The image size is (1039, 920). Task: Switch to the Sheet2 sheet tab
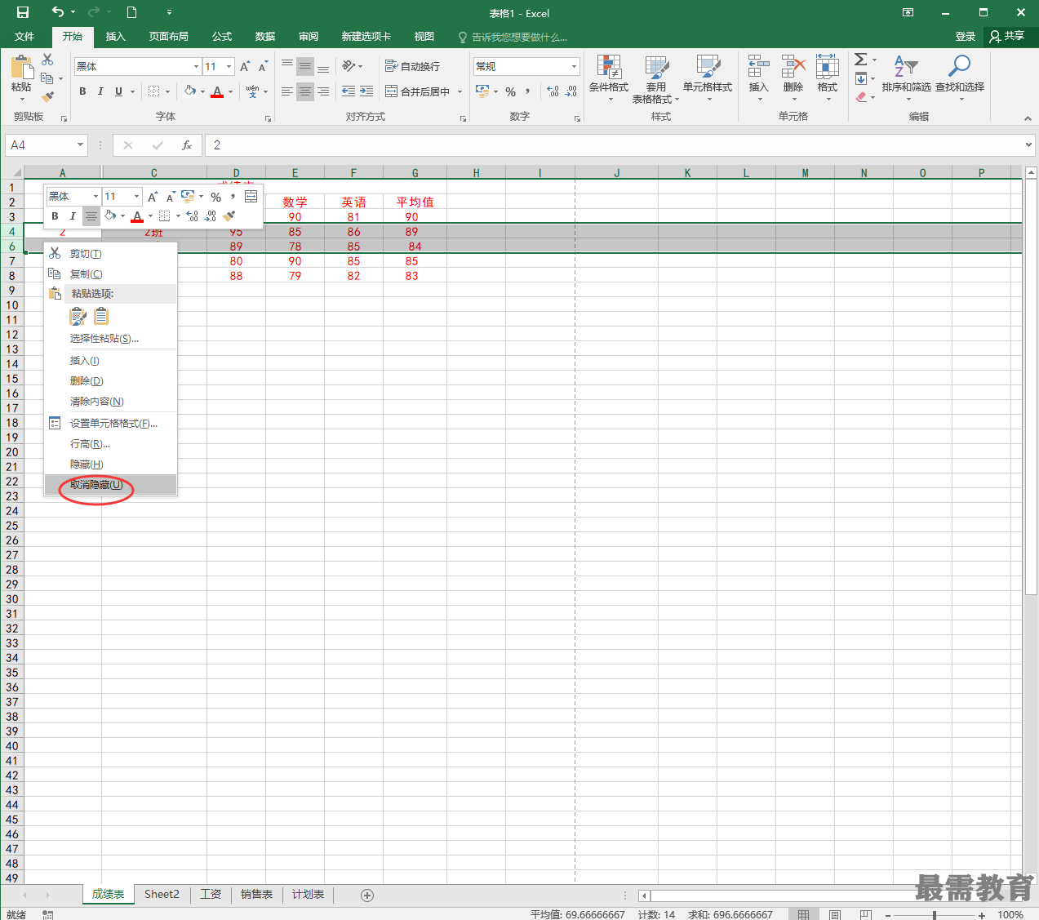pyautogui.click(x=162, y=895)
